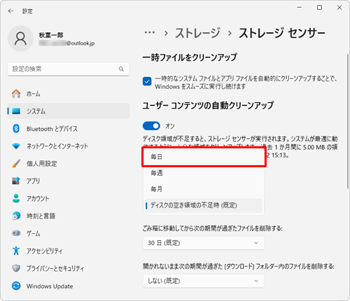Open プライバシーとセキュリティ settings
The width and height of the screenshot is (350, 301).
tap(68, 268)
